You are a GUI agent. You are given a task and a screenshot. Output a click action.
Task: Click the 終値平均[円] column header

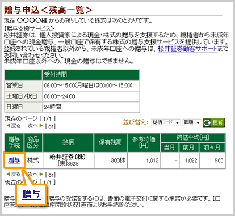[193, 138]
